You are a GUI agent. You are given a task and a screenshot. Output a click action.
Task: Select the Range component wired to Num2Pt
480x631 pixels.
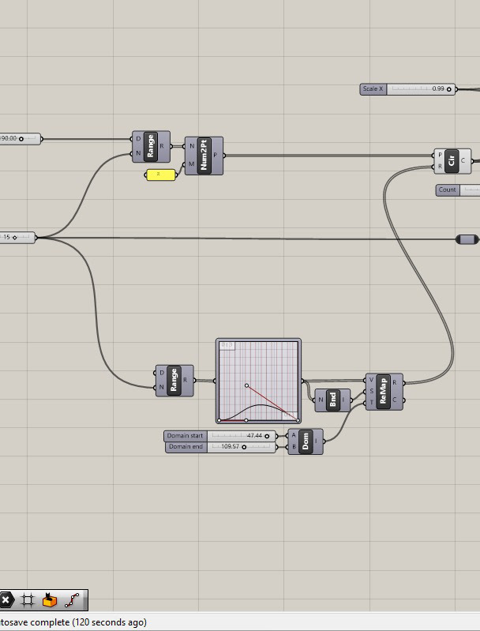point(151,146)
